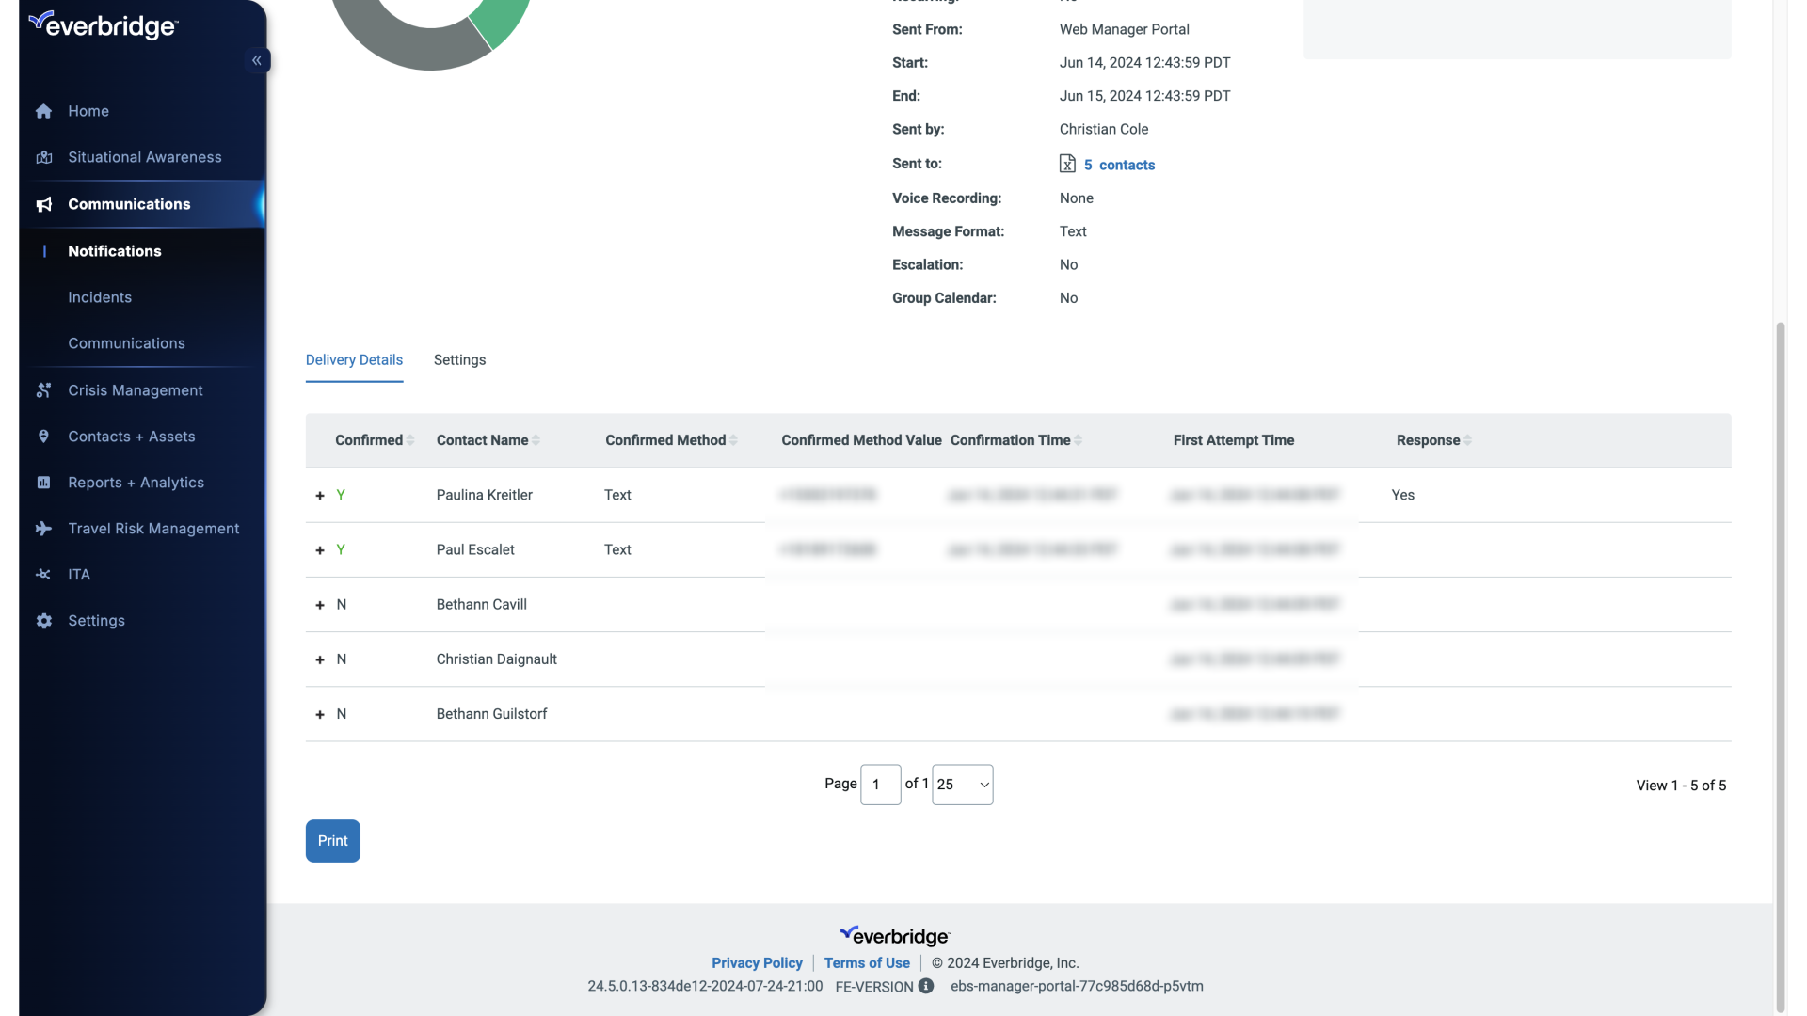Image resolution: width=1807 pixels, height=1016 pixels.
Task: Open Contacts + Assets via its icon
Action: [44, 436]
